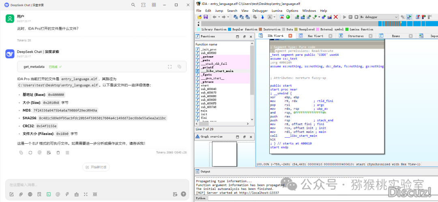Click the blue down-arrow jump icon in IDA
This screenshot has height=202, width=438.
point(262,17)
